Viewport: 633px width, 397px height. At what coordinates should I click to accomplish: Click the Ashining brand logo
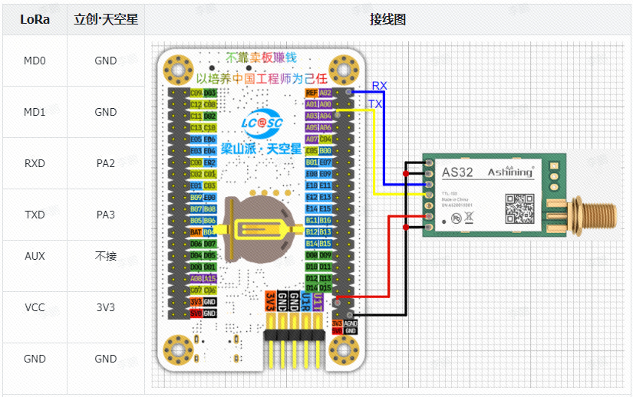click(509, 172)
